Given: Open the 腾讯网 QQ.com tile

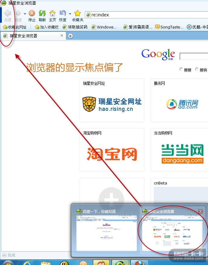Looking at the screenshot, I should (x=179, y=100).
